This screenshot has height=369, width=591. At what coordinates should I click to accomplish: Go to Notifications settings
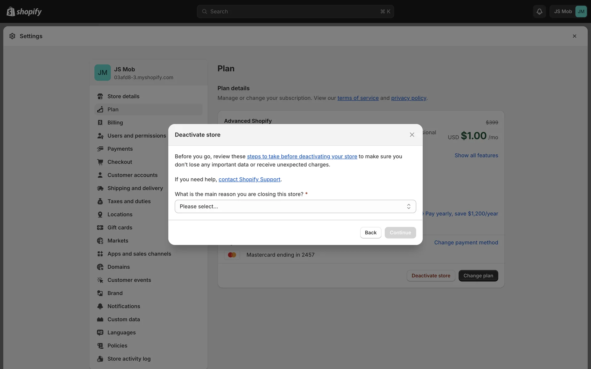point(123,306)
